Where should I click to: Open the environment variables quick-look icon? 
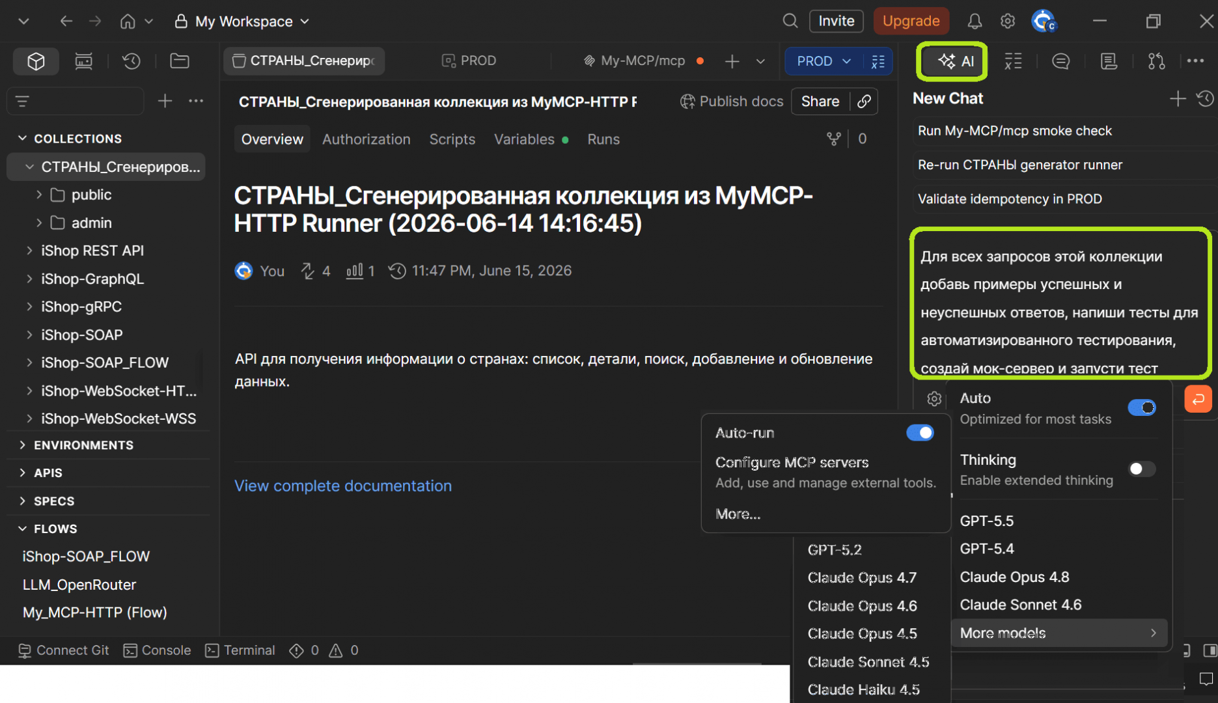tap(878, 61)
